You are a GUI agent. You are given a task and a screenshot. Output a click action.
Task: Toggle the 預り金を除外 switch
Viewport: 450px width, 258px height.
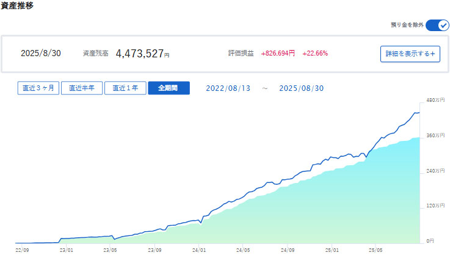coord(437,26)
